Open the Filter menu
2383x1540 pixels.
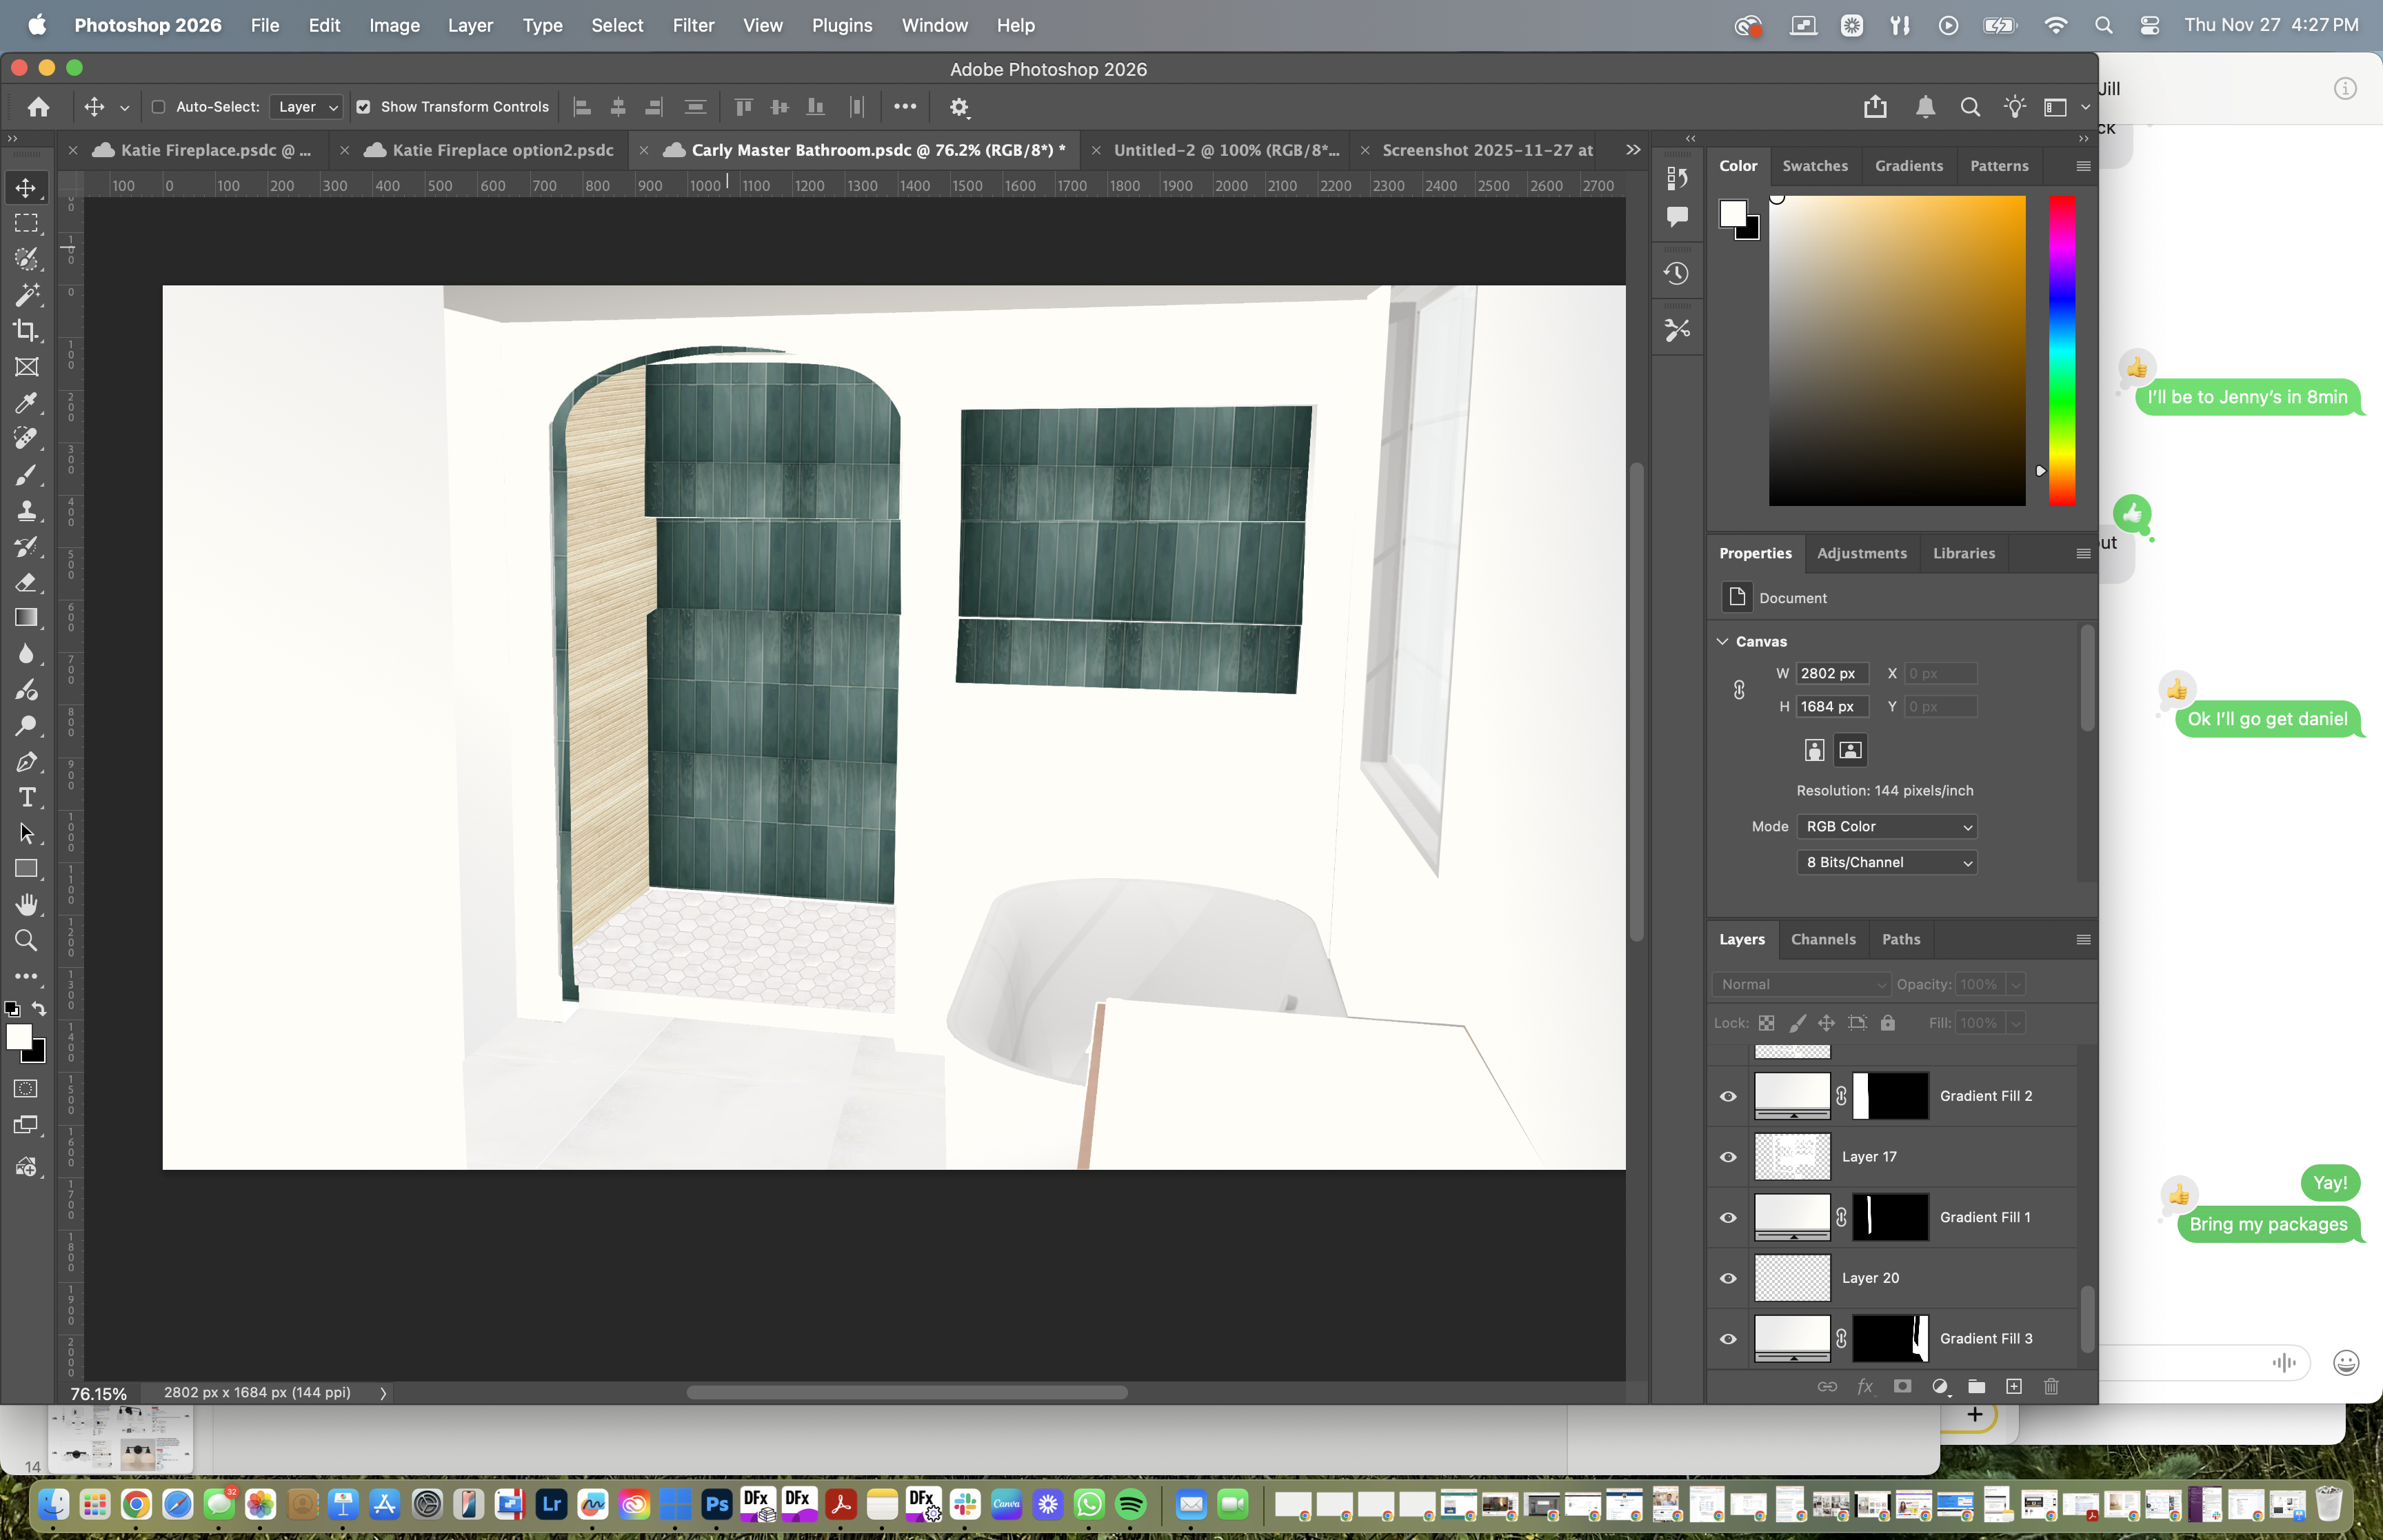click(x=692, y=25)
